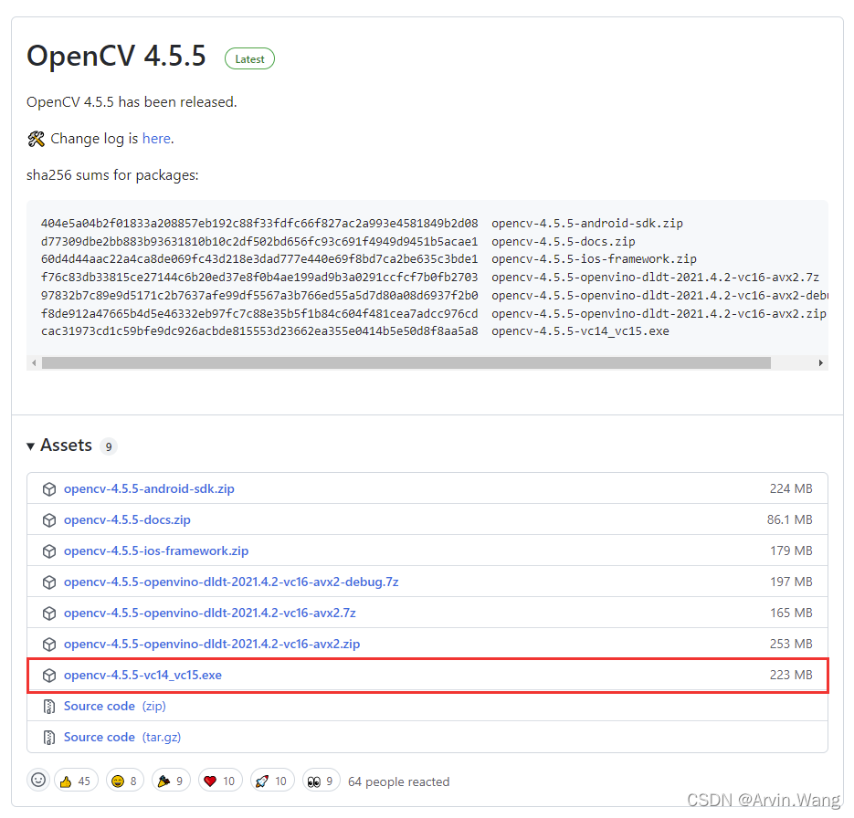
Task: Click package icon beside vc16-avx2.7z asset
Action: point(49,613)
